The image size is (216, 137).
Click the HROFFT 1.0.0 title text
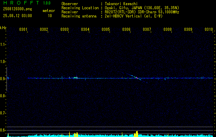tap(27, 3)
